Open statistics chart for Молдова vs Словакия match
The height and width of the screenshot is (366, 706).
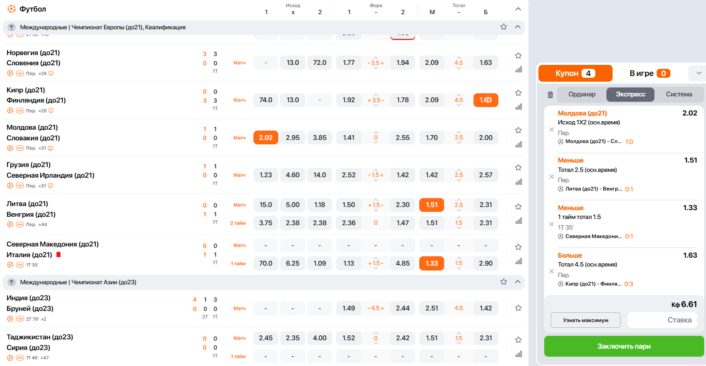tap(518, 145)
